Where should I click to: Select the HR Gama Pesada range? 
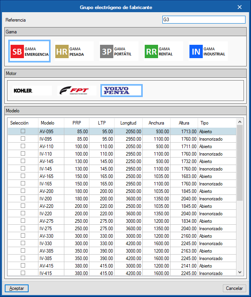point(74,51)
